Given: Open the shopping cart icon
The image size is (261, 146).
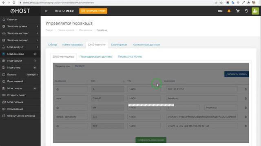Looking at the screenshot, I should [238, 11].
